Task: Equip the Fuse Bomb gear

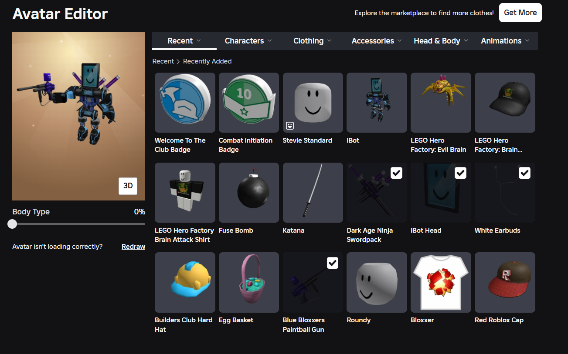Action: (x=249, y=193)
